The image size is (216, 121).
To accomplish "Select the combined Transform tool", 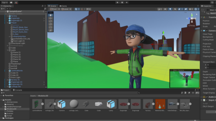I will (x=51, y=30).
